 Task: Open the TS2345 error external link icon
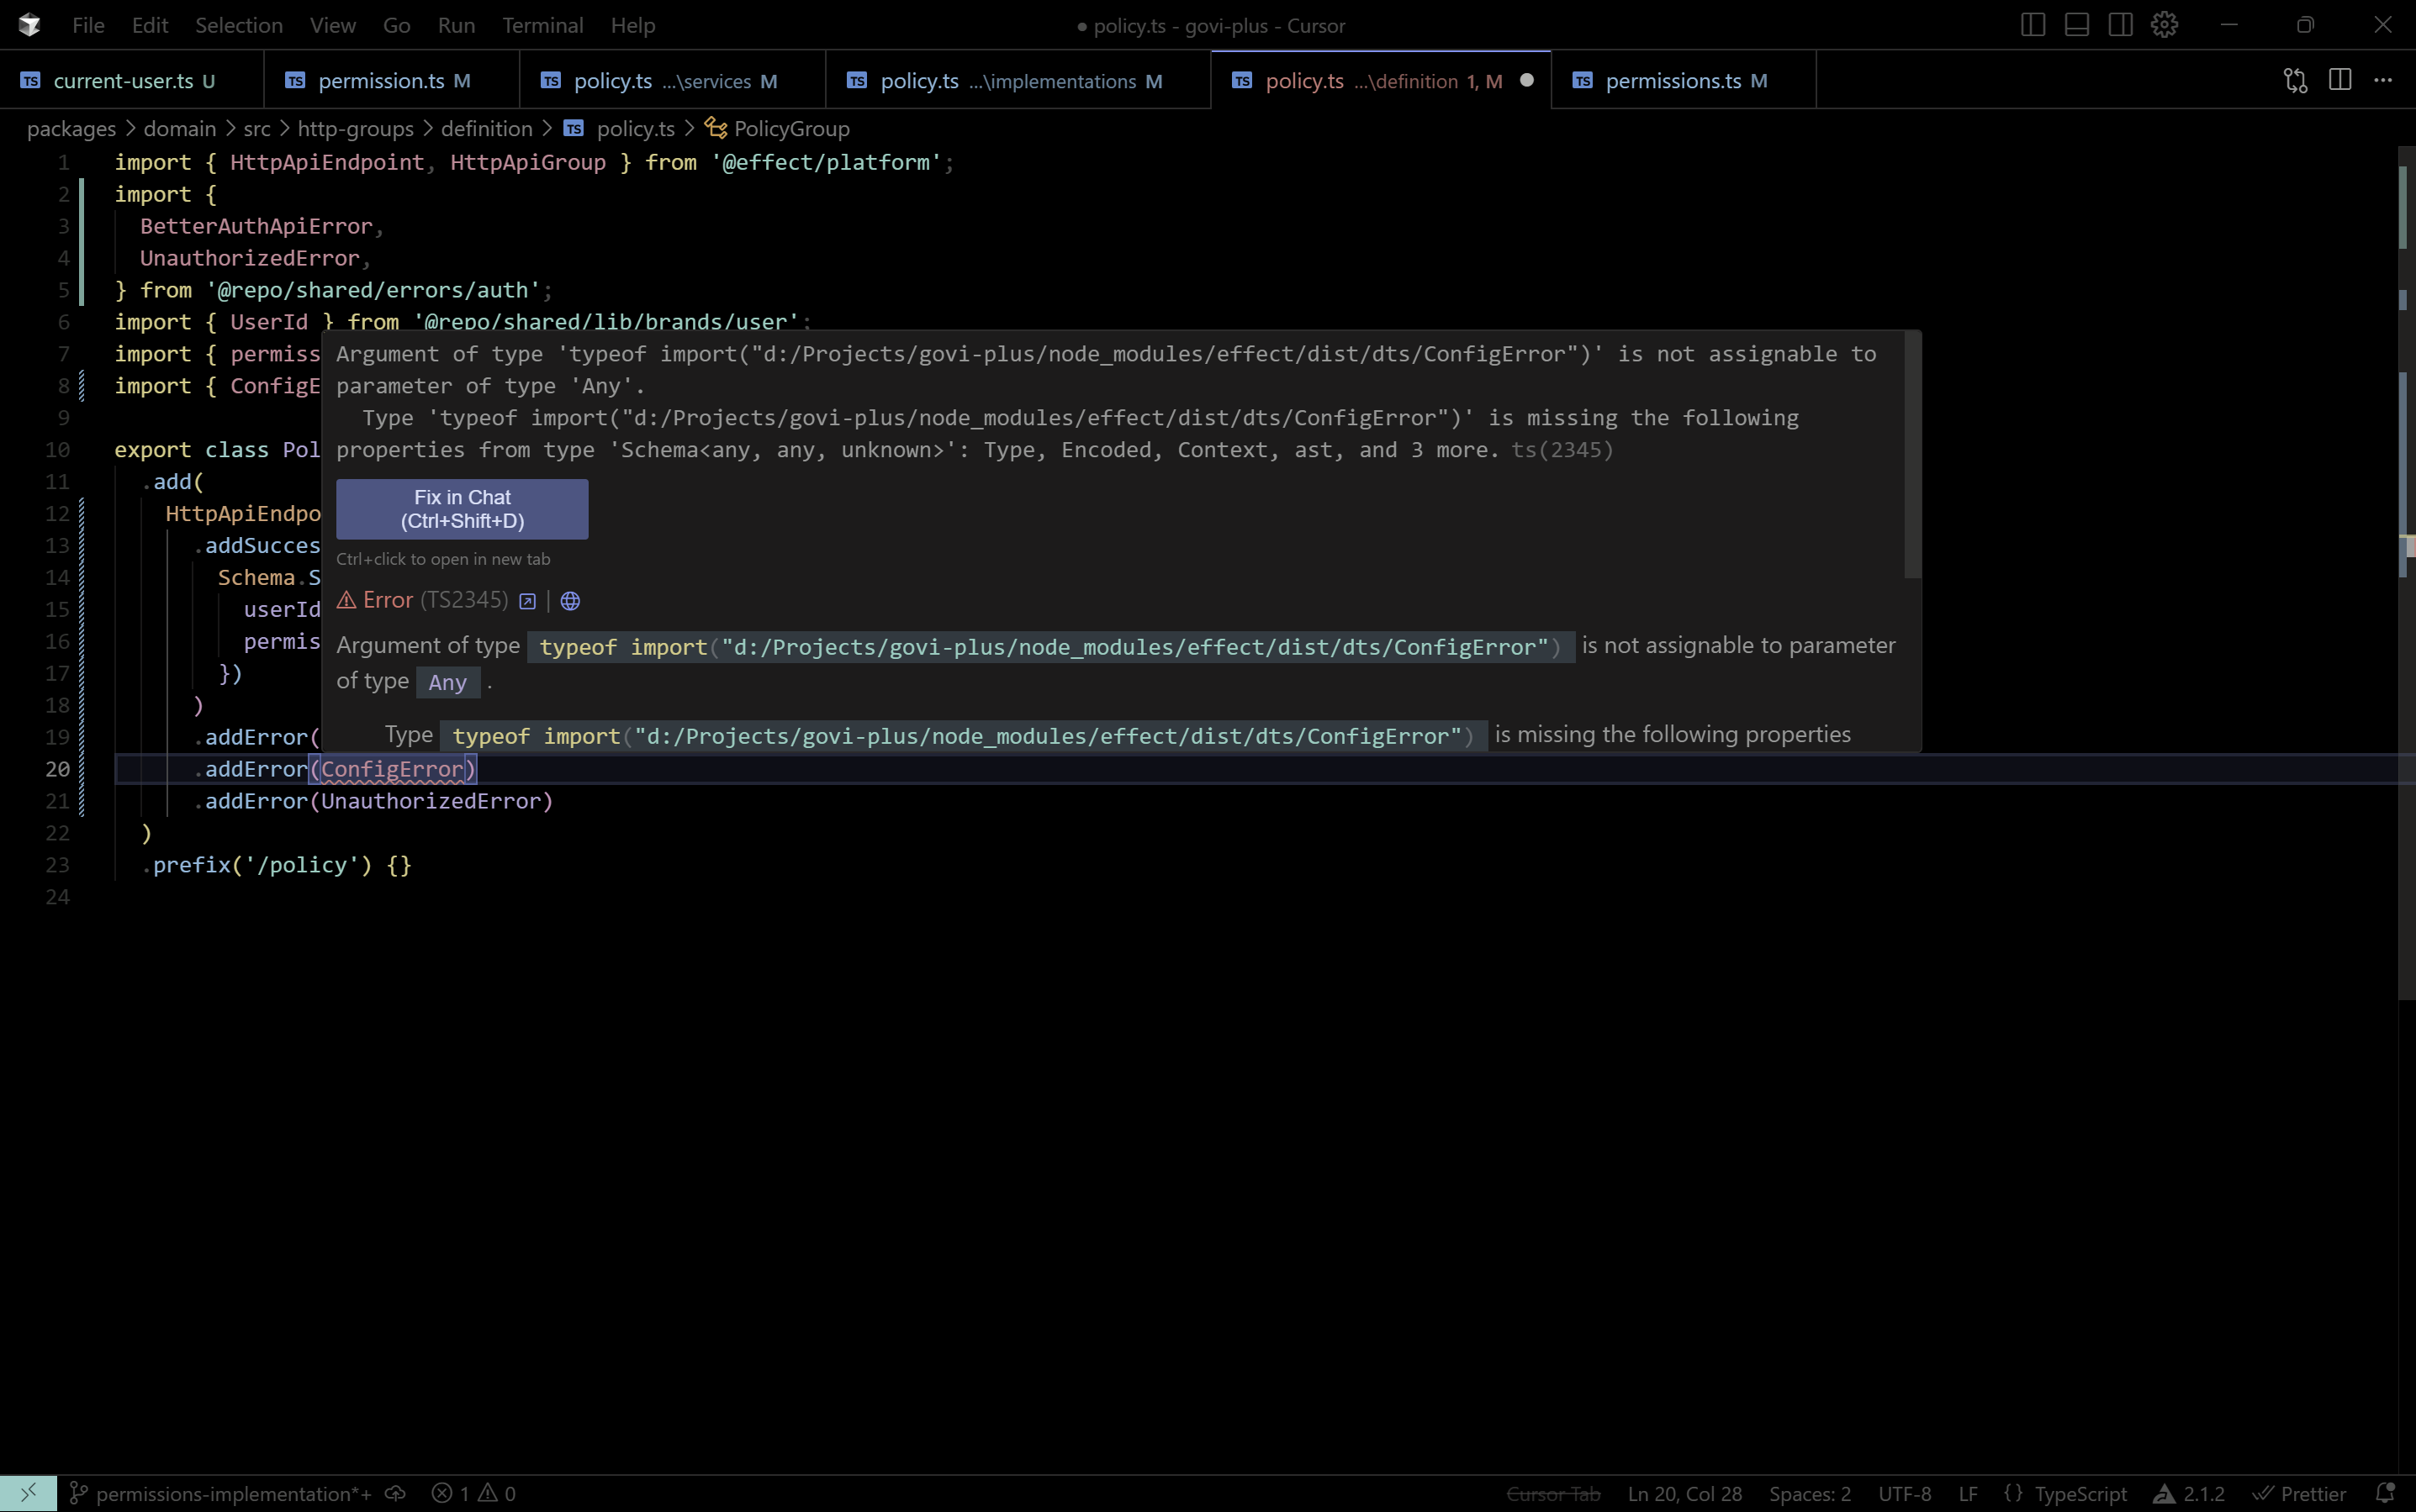[x=527, y=601]
